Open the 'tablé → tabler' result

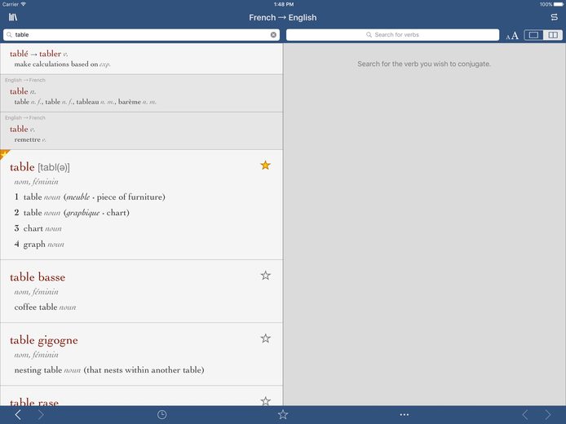pyautogui.click(x=142, y=59)
